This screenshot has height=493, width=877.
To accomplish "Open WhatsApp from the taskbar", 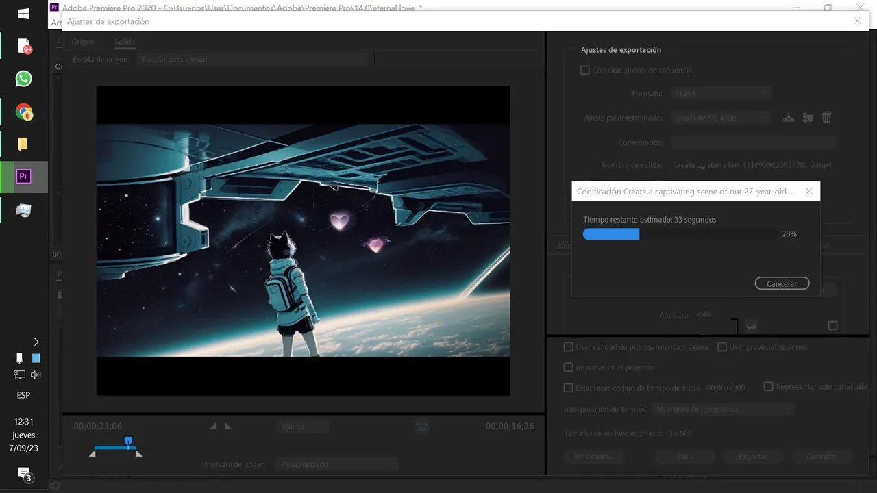I will point(24,79).
